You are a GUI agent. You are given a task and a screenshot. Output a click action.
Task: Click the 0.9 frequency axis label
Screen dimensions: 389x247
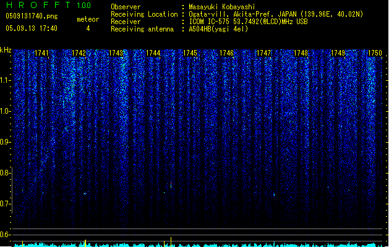pos(5,142)
